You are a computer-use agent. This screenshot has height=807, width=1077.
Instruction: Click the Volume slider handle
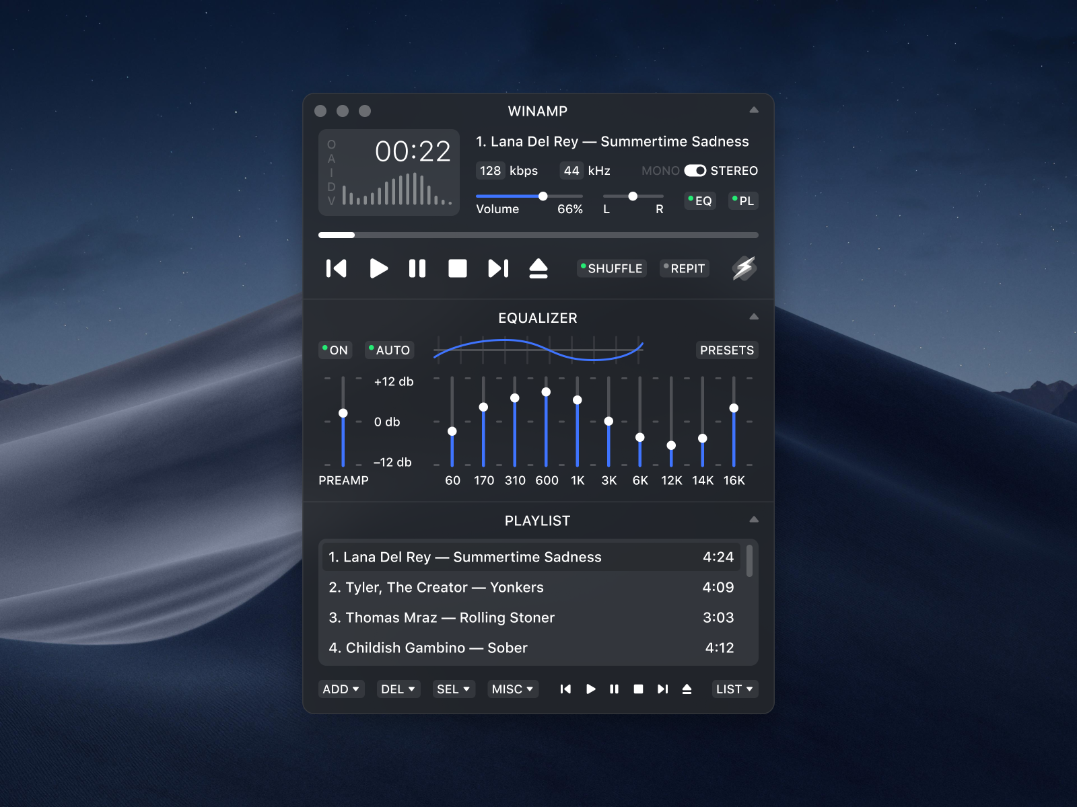pyautogui.click(x=543, y=196)
